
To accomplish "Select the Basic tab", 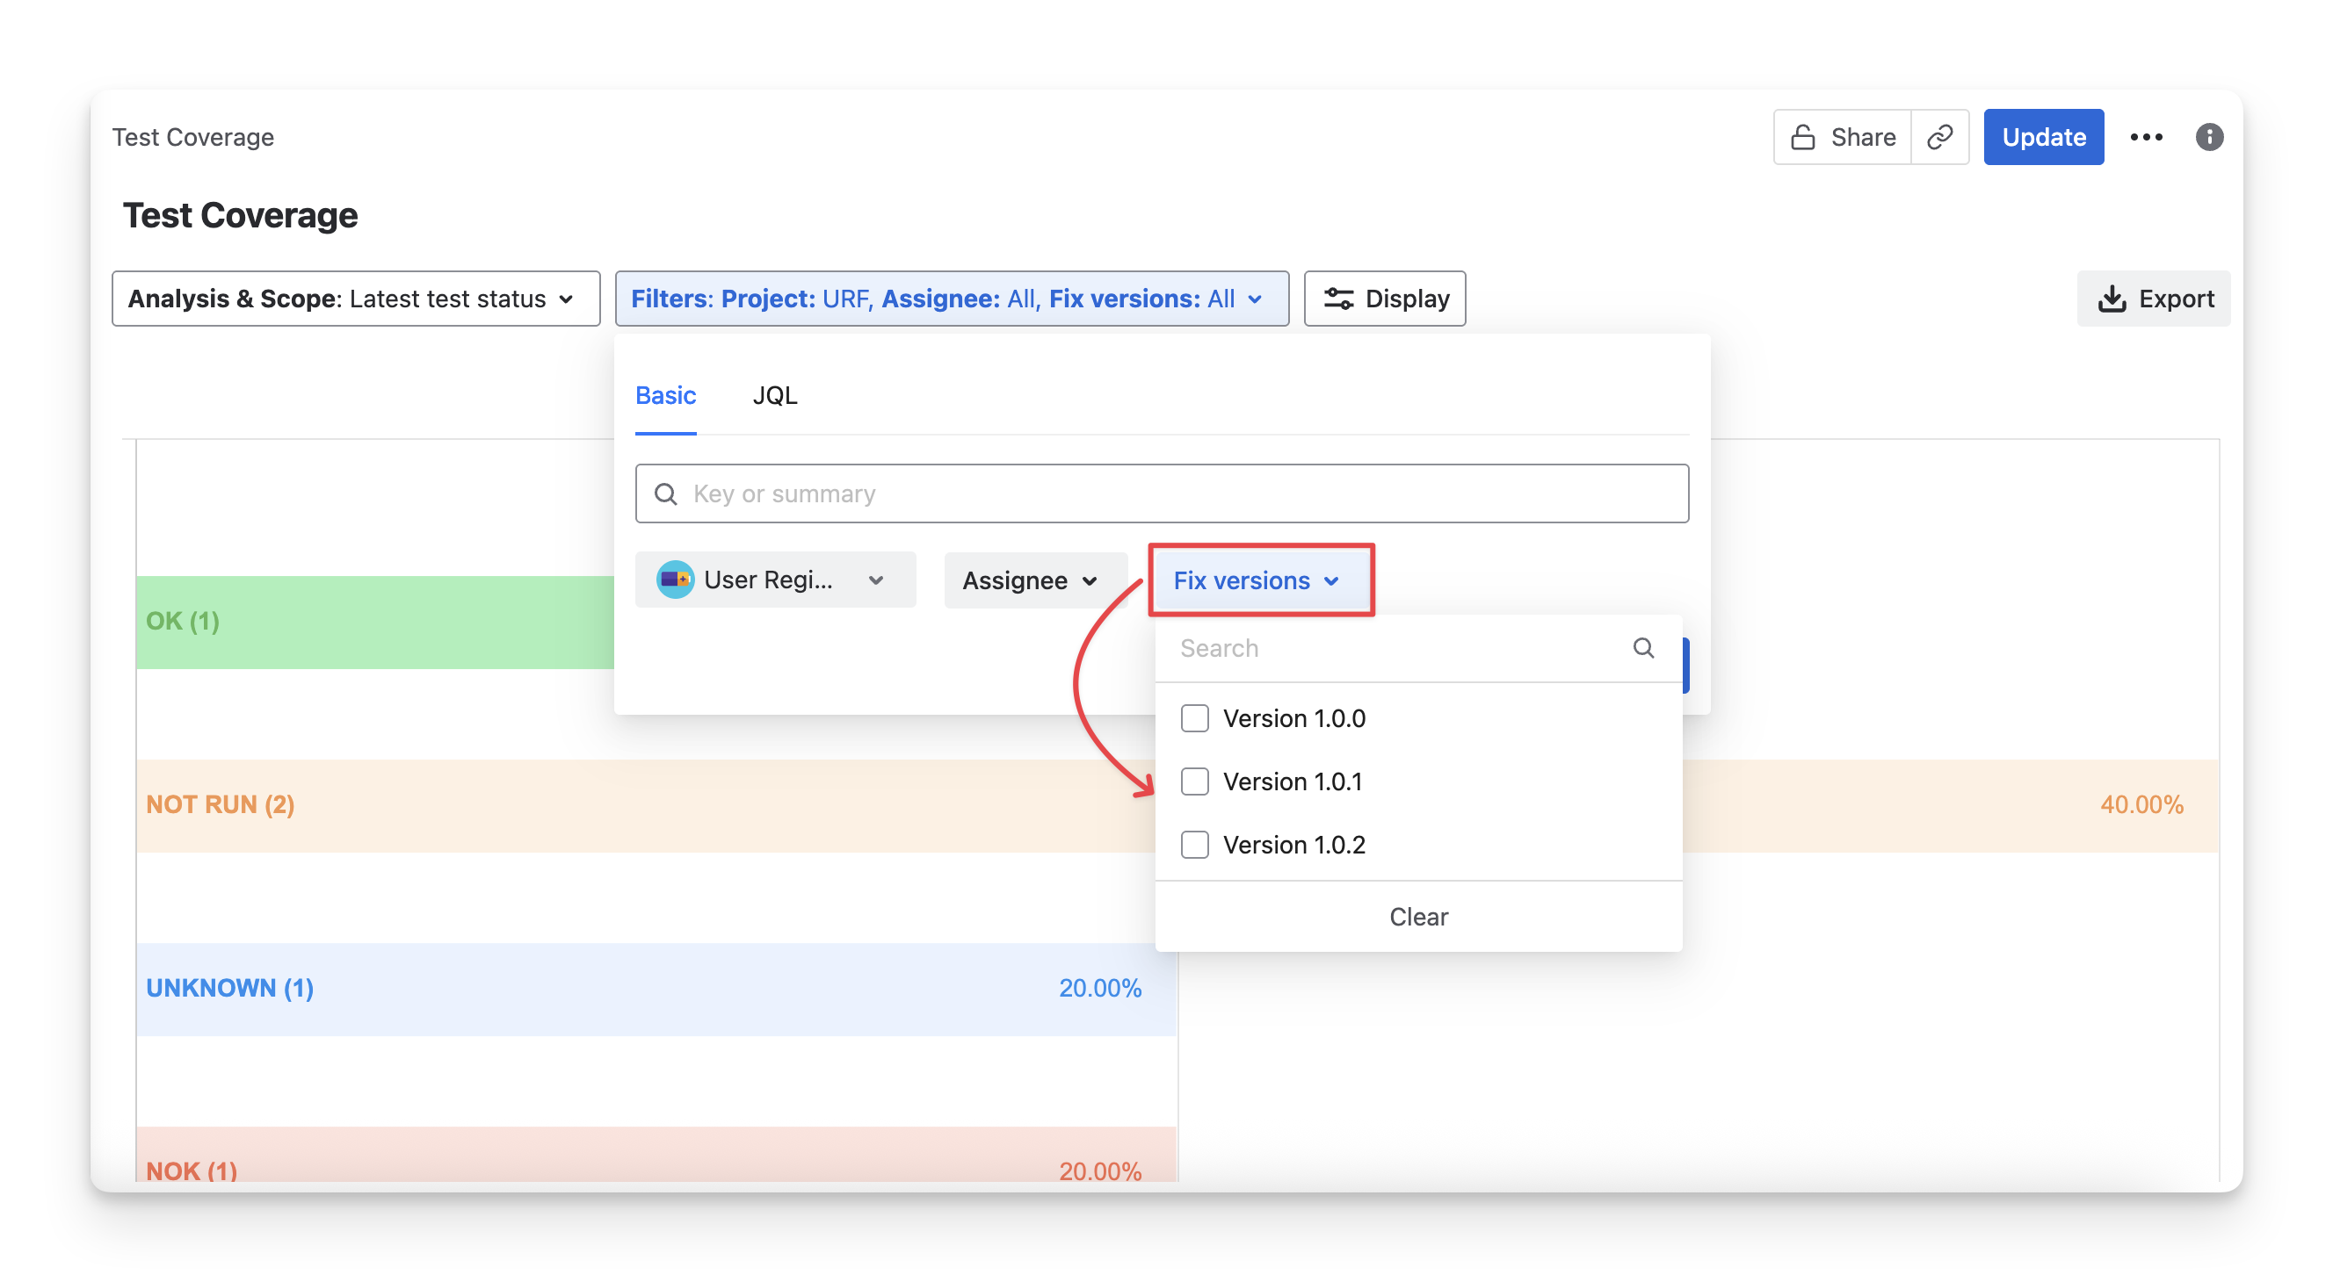I will pos(665,396).
